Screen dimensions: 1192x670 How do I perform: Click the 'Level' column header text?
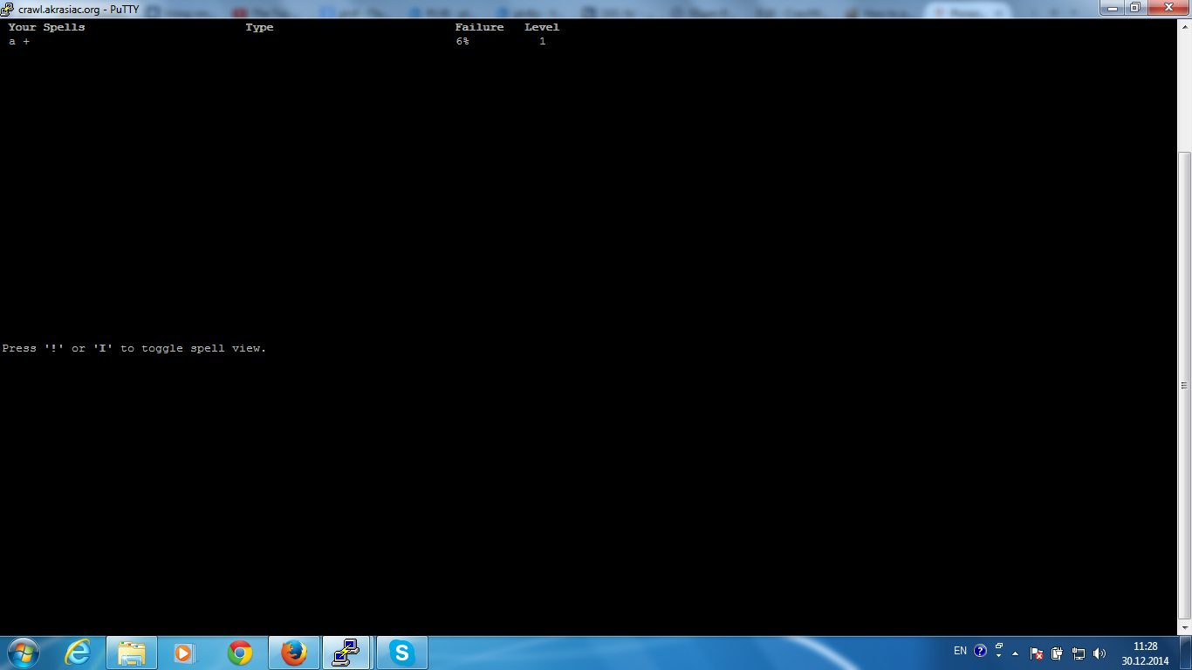click(x=542, y=27)
